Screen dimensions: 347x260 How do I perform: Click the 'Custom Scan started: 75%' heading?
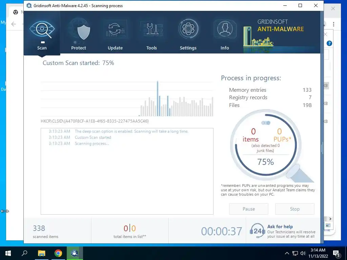pos(78,63)
